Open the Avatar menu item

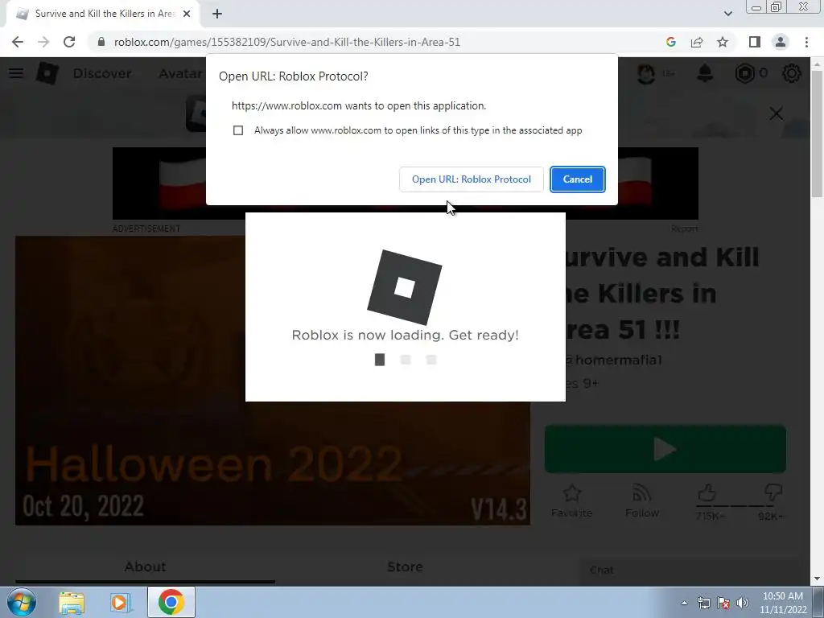[x=182, y=73]
